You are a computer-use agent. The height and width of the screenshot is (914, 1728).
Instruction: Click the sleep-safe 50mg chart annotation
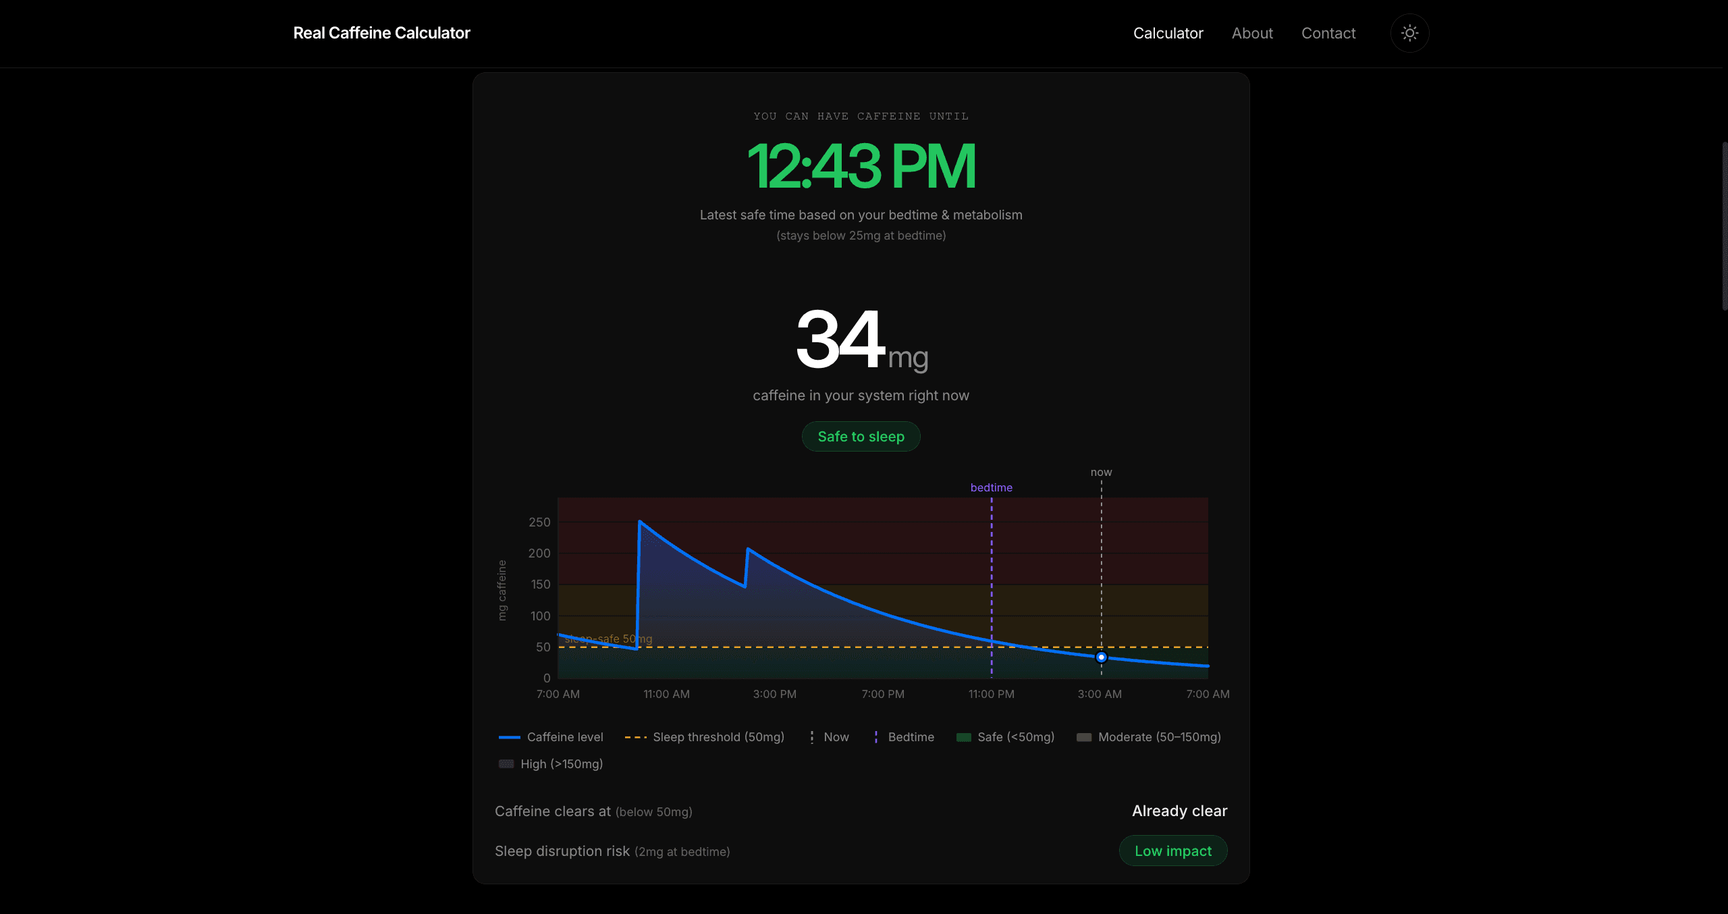[608, 639]
